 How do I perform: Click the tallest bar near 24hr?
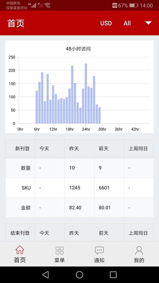tap(86, 93)
